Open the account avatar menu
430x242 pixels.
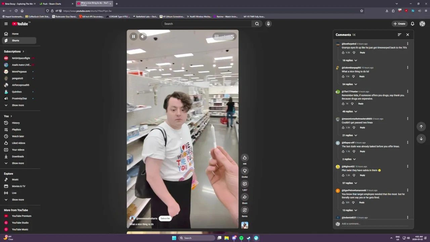[x=422, y=24]
